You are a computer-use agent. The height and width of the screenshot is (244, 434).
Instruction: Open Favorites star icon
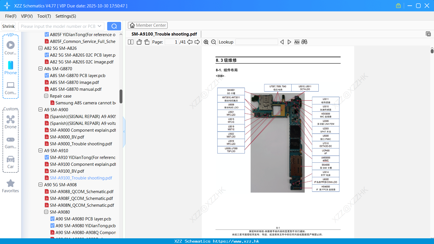[x=11, y=186]
